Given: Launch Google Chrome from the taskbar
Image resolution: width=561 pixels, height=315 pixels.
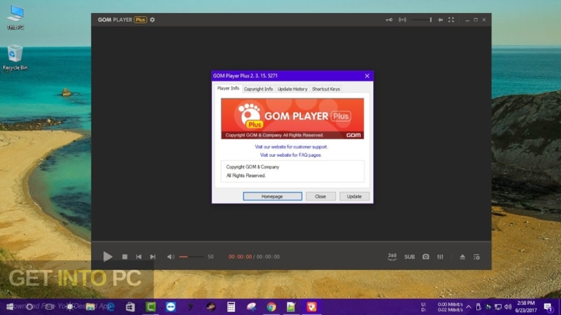Looking at the screenshot, I should tap(271, 307).
